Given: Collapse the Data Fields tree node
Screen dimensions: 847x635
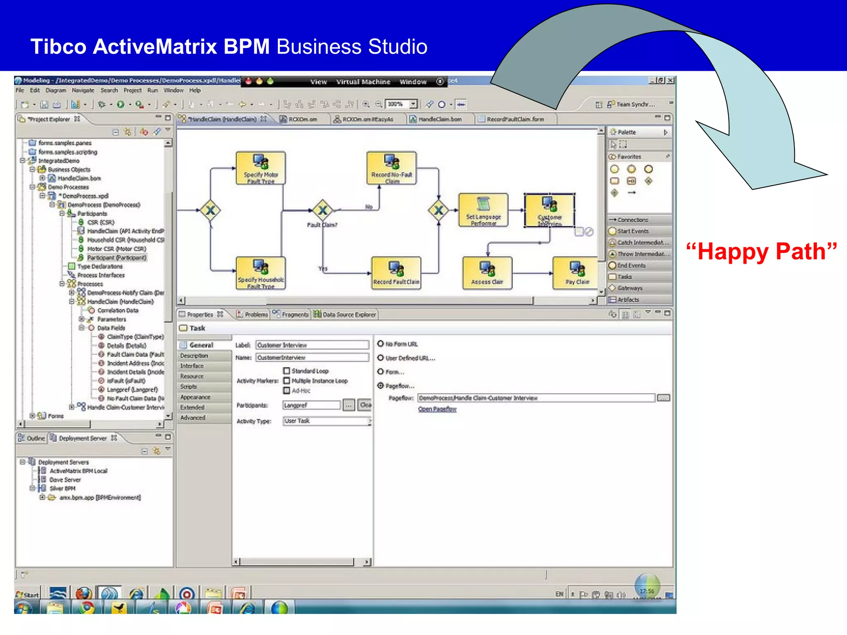Looking at the screenshot, I should [81, 327].
